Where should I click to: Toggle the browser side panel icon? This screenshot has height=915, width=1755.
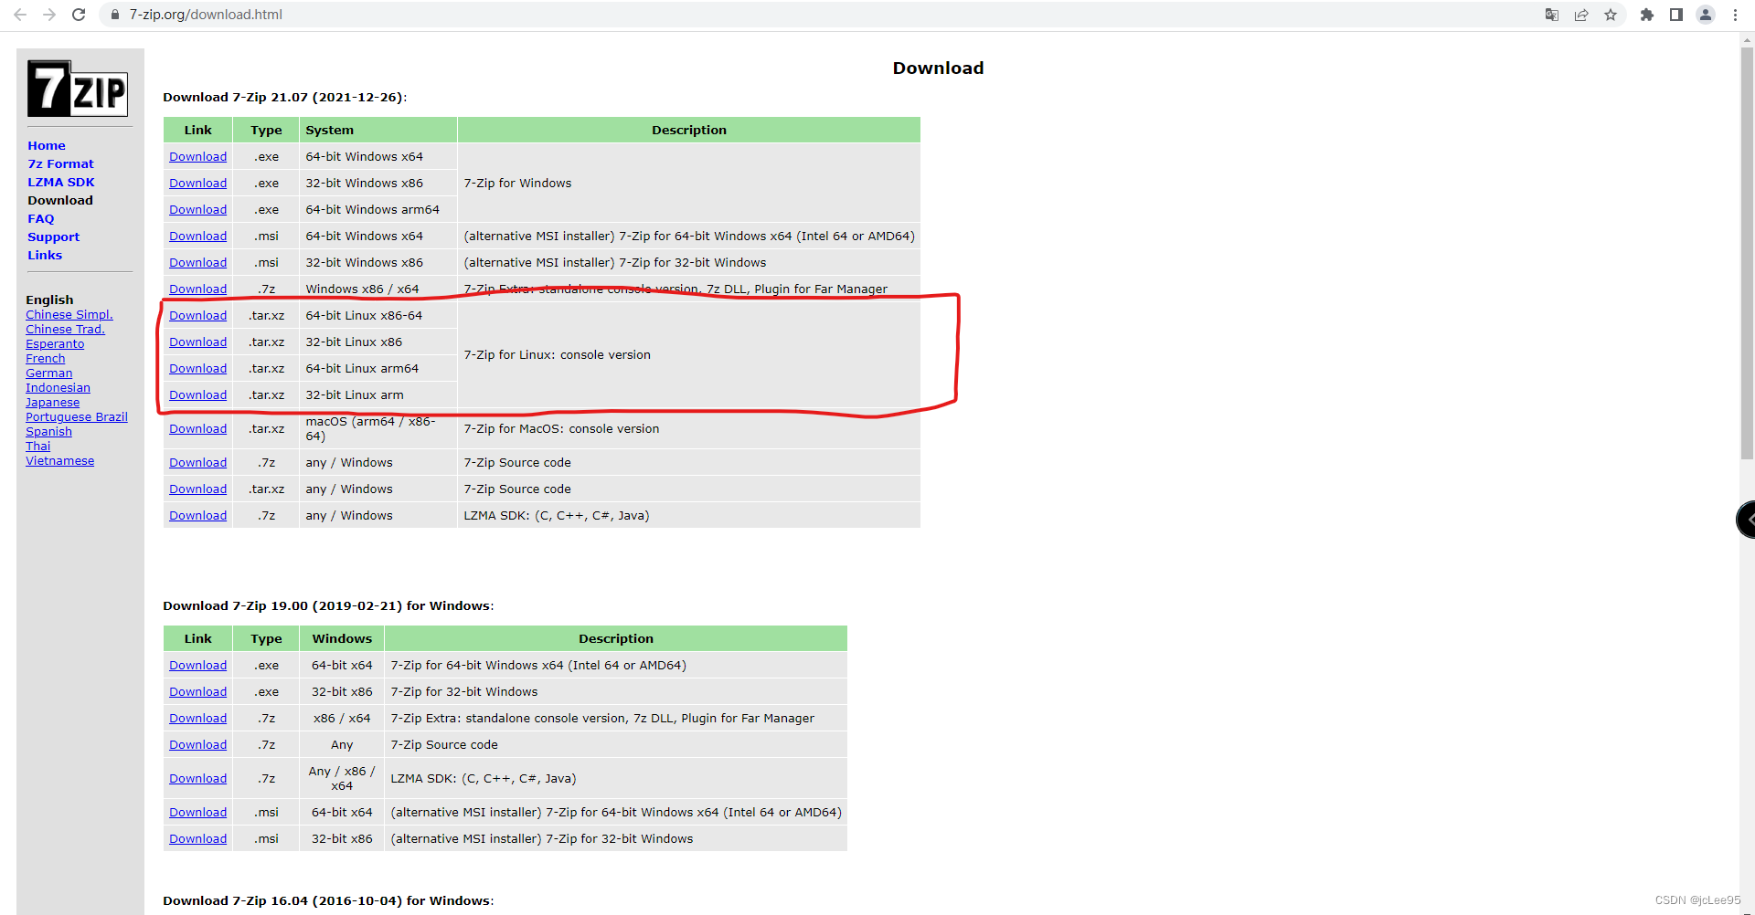tap(1676, 15)
